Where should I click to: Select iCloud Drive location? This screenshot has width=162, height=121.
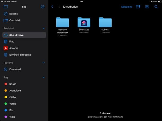click(24, 35)
